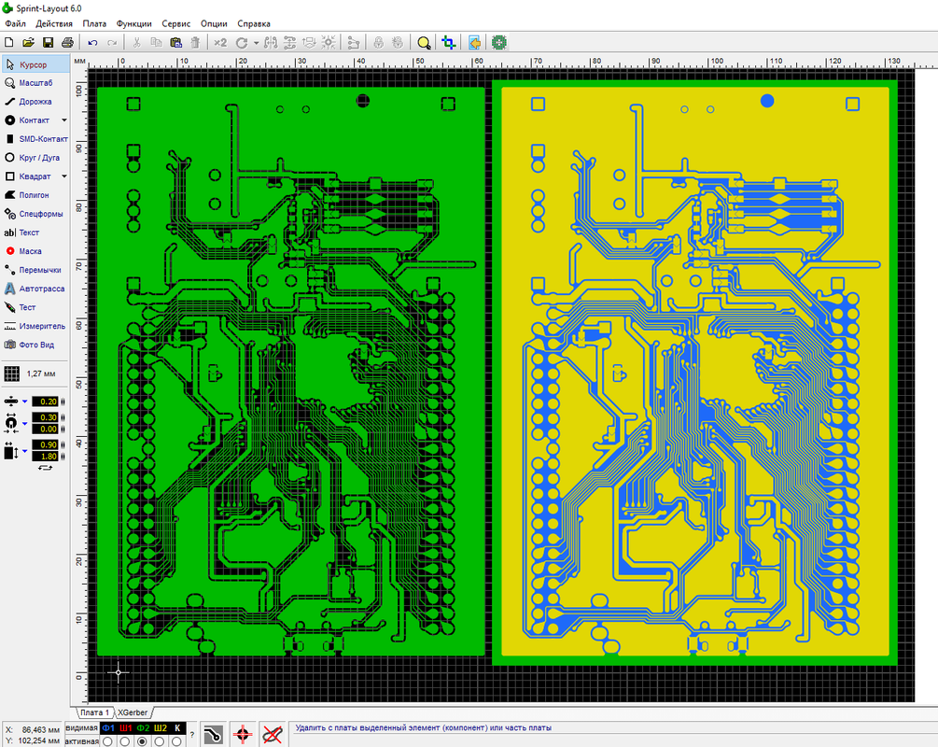Open file with the folder icon
Viewport: 938px width, 747px height.
(x=28, y=43)
